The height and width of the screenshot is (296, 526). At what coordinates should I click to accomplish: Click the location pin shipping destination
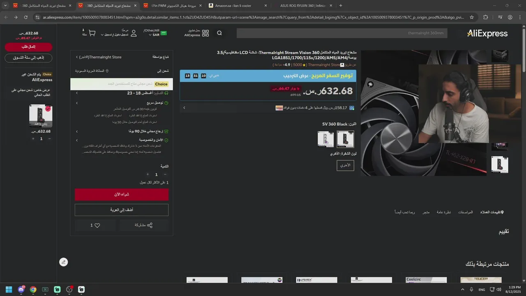(x=107, y=71)
